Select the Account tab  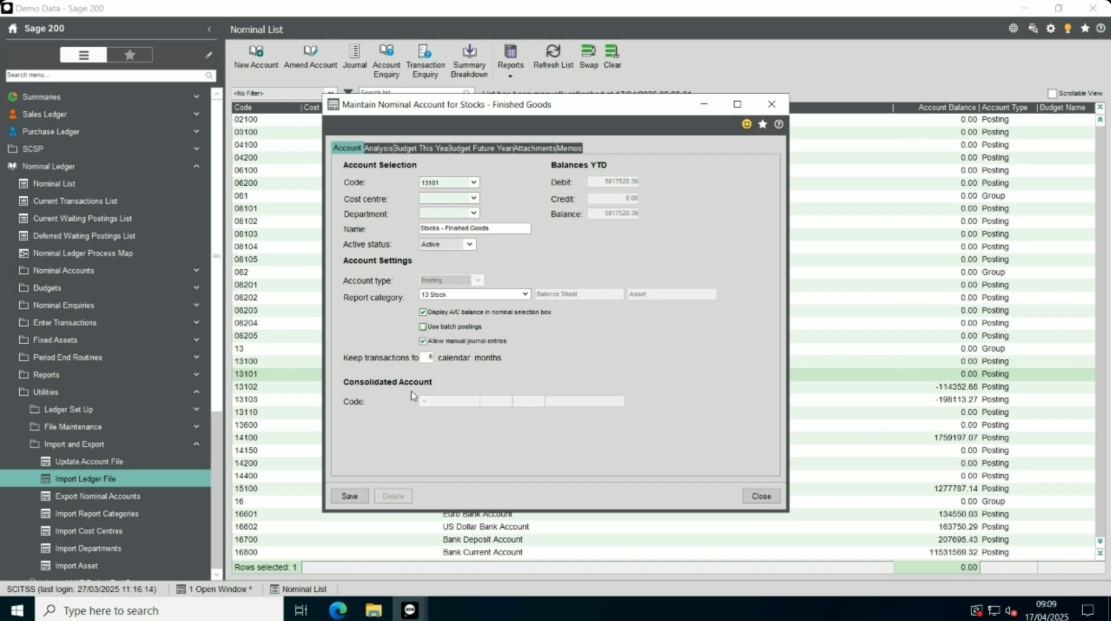(x=347, y=148)
